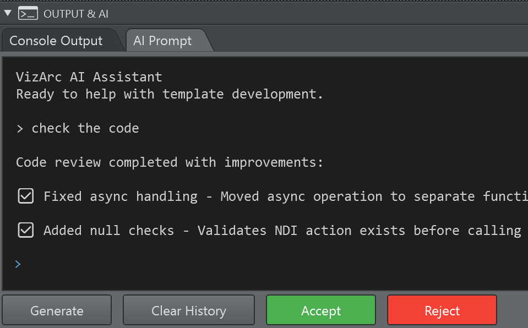Click 'Code review completed with improvements' line
This screenshot has width=528, height=328.
coord(169,162)
